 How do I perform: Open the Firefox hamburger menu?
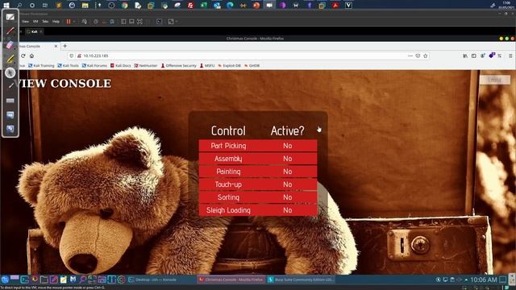(510, 56)
